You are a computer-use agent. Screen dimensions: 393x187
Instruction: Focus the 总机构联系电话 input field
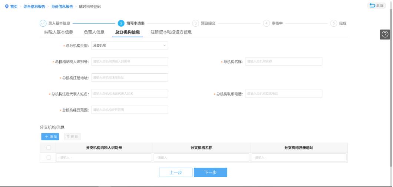coord(284,94)
